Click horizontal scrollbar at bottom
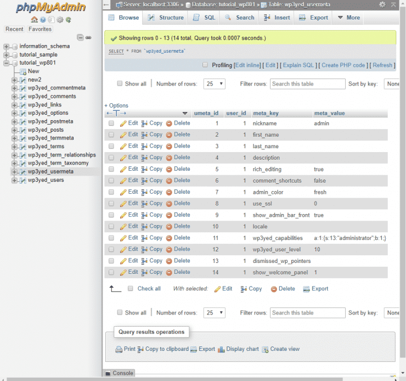 coord(175,379)
